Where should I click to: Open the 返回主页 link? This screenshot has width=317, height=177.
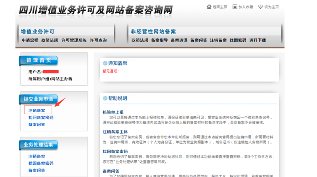click(x=220, y=7)
